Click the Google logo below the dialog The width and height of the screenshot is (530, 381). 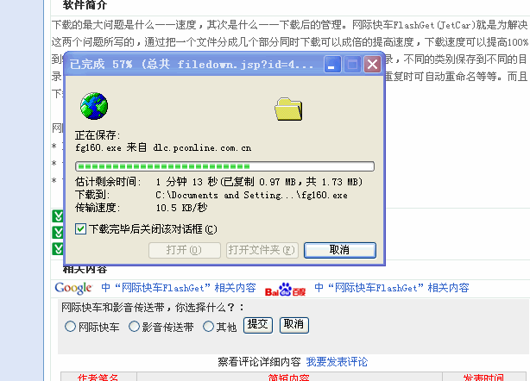coord(73,288)
